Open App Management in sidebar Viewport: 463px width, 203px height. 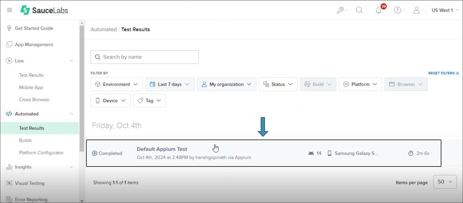click(x=34, y=44)
